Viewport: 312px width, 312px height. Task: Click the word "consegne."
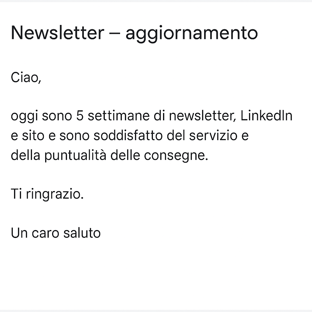[176, 156]
